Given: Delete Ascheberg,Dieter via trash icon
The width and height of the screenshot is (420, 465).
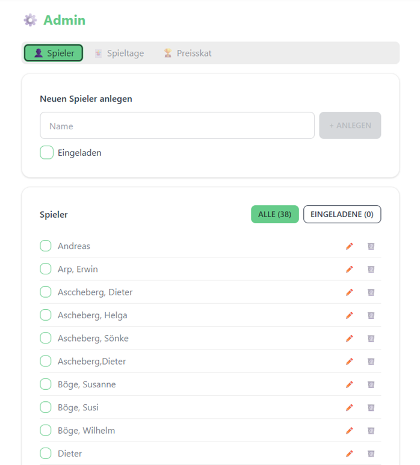Looking at the screenshot, I should point(371,362).
